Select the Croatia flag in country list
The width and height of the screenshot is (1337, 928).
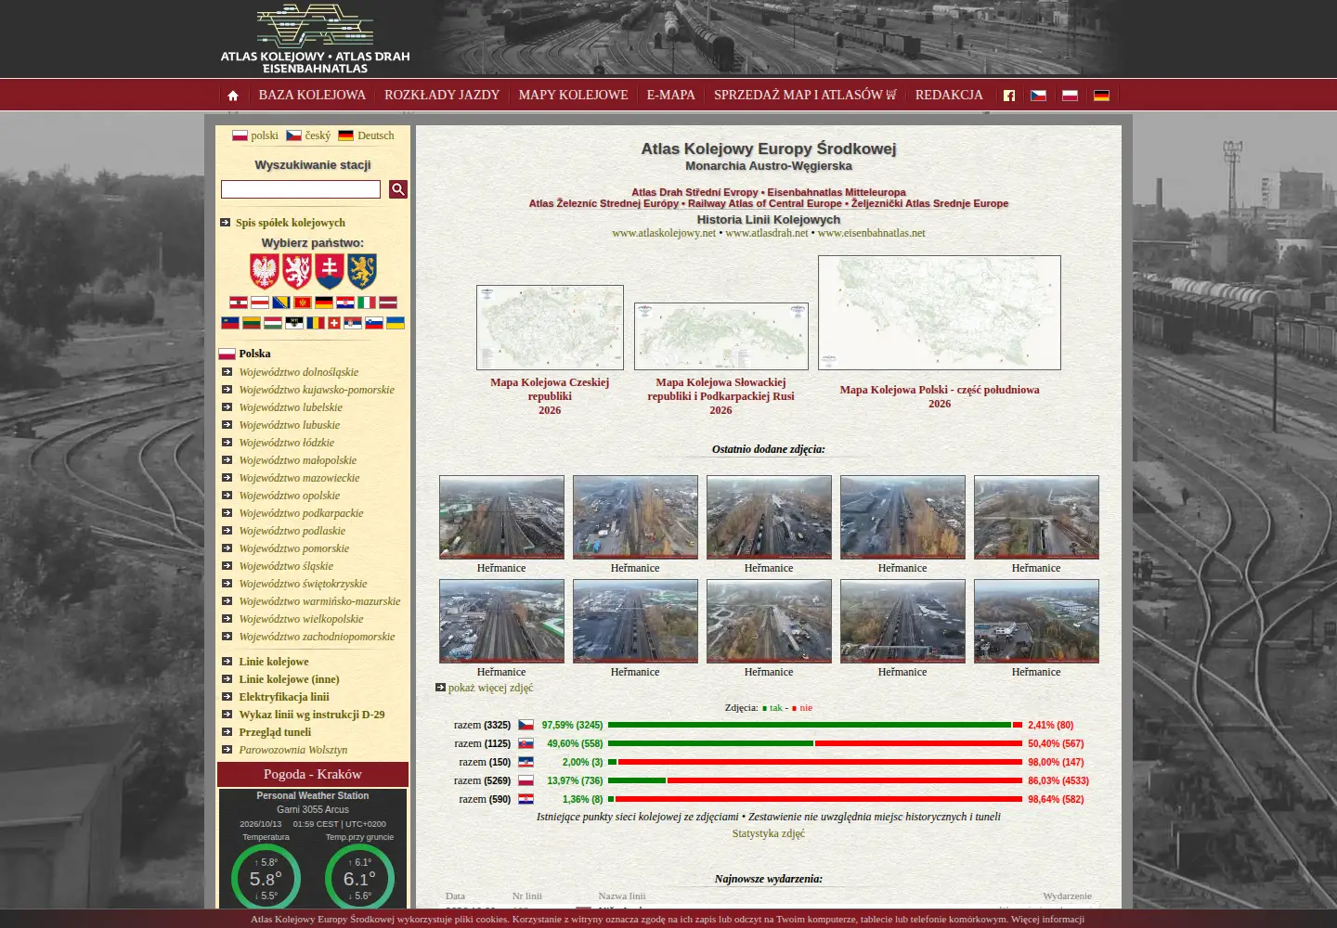(344, 303)
